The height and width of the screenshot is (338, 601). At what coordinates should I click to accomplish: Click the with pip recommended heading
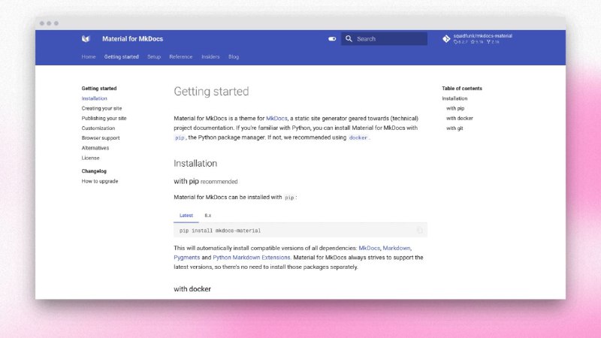(205, 181)
